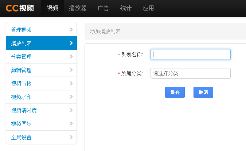246x151 pixels.
Task: Open the 视频 top navigation tab
Action: pos(52,8)
